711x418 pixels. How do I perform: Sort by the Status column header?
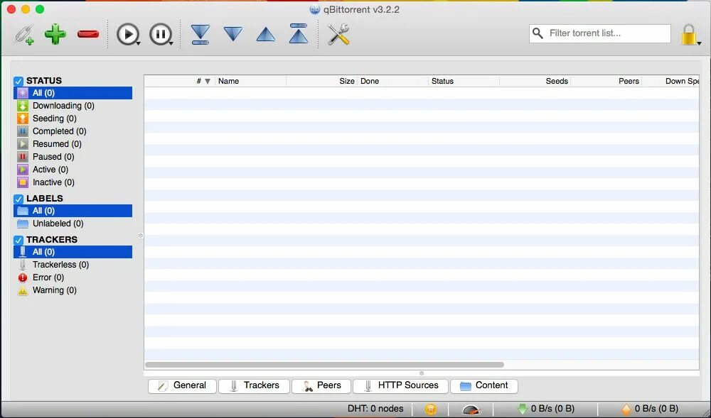coord(464,81)
